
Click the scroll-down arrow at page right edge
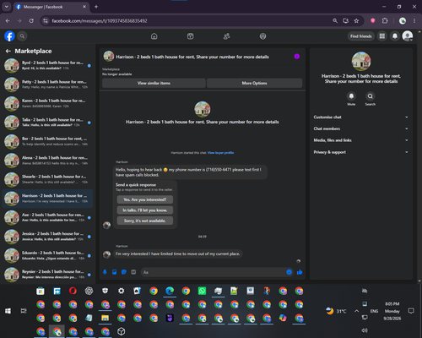(x=419, y=281)
